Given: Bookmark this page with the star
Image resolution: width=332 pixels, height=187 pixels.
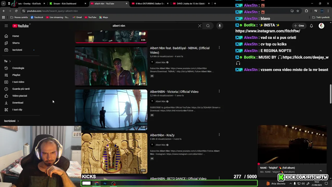Looking at the screenshot, I should click(x=298, y=11).
